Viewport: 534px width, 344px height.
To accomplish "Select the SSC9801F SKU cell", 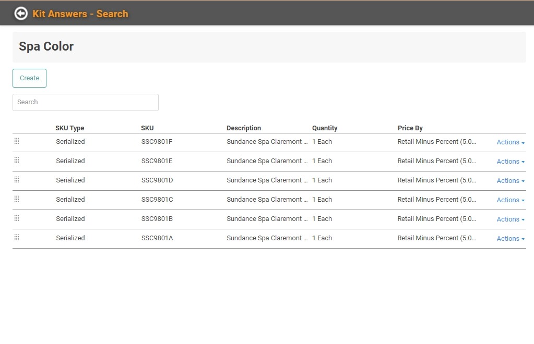I will click(157, 142).
